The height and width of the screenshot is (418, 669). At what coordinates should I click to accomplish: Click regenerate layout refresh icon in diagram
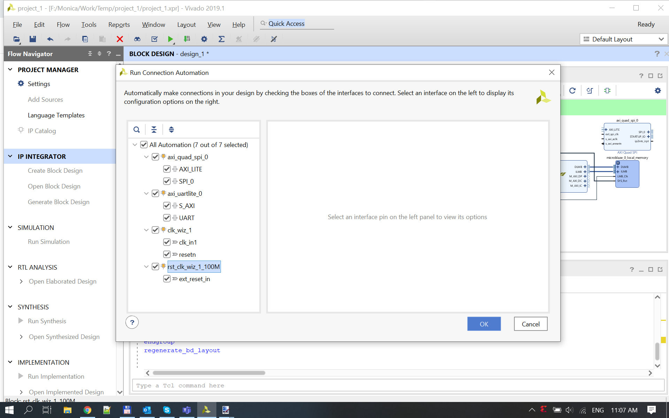pyautogui.click(x=572, y=91)
